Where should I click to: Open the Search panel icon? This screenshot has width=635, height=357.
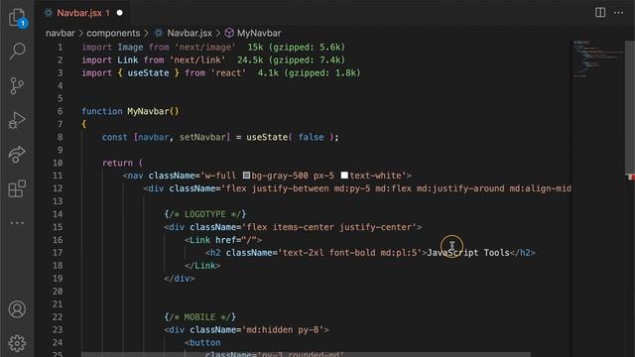[17, 51]
